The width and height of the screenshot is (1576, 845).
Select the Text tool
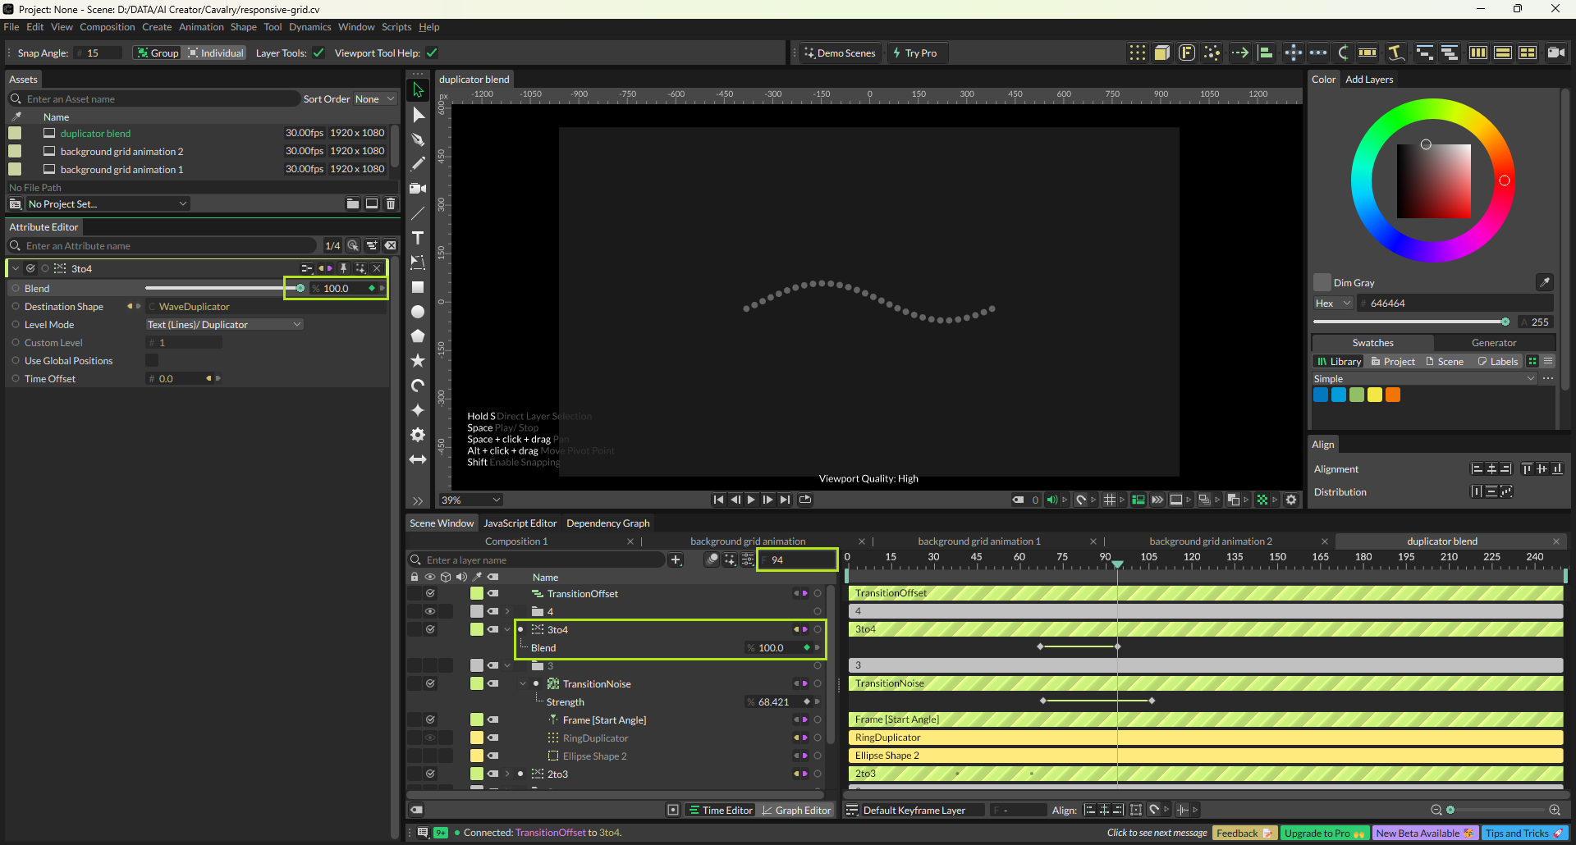pyautogui.click(x=418, y=238)
